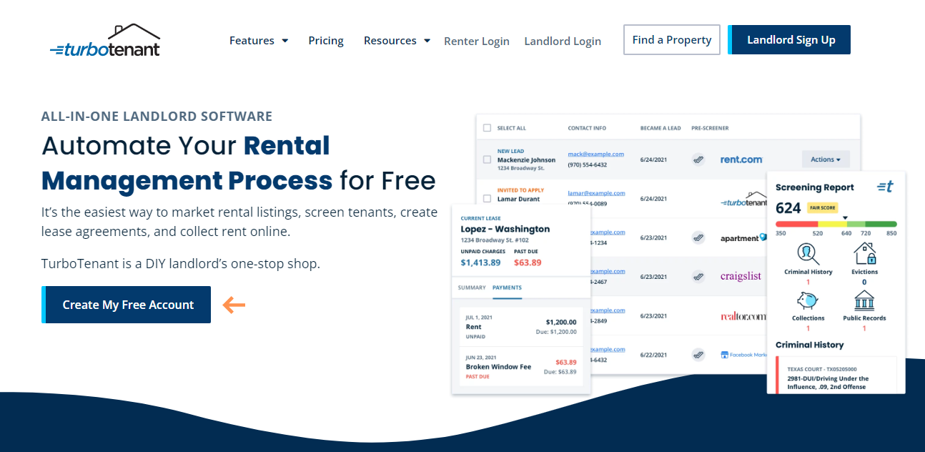Click the FAIR SCORE badge
This screenshot has width=925, height=452.
point(822,208)
